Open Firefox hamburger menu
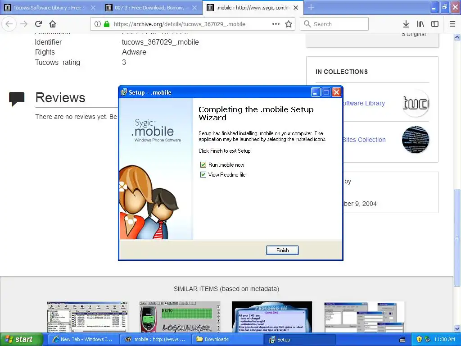Viewport: 461px width, 346px height. 452,24
